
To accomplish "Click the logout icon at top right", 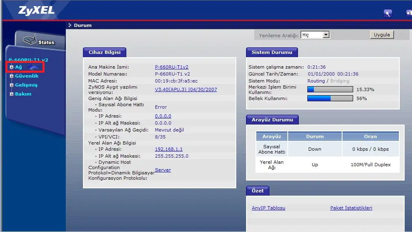I will [x=408, y=13].
